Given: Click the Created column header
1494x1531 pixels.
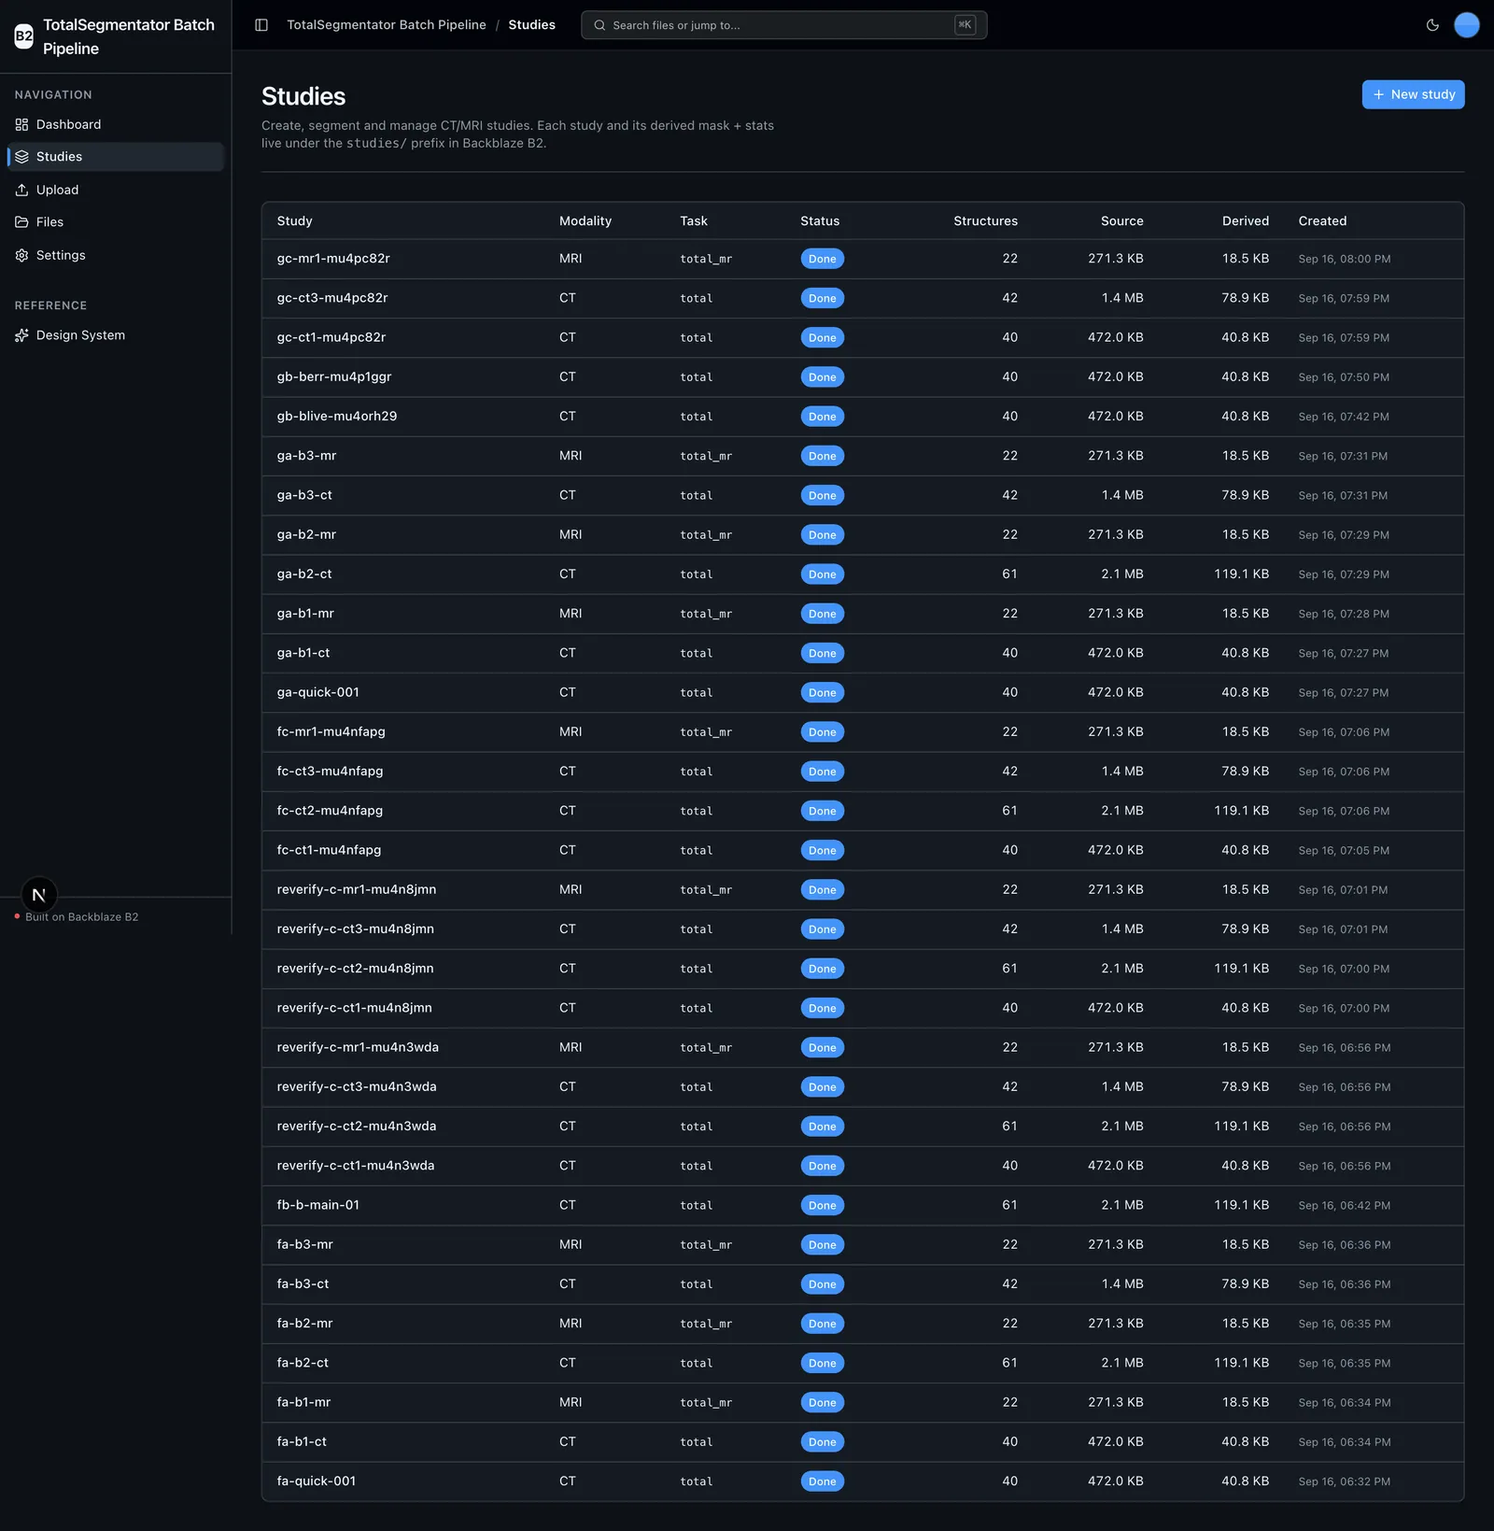Looking at the screenshot, I should [1322, 221].
